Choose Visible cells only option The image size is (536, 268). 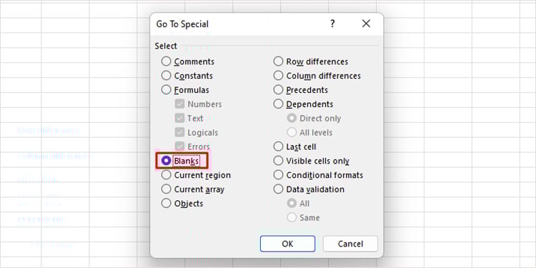coord(312,161)
